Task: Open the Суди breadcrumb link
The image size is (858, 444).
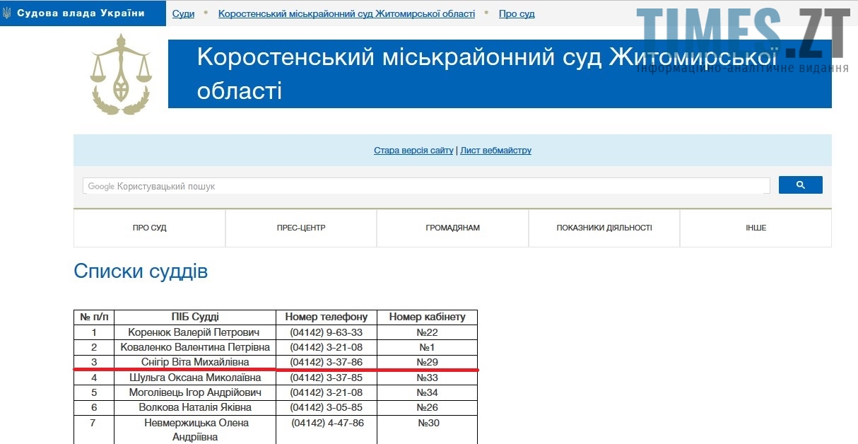Action: 183,14
